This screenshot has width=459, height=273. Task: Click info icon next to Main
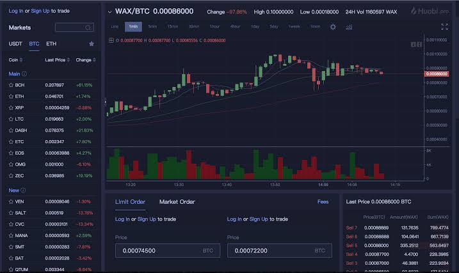[24, 74]
